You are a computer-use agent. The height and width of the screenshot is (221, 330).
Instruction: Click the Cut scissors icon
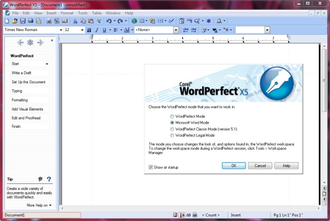pyautogui.click(x=75, y=21)
